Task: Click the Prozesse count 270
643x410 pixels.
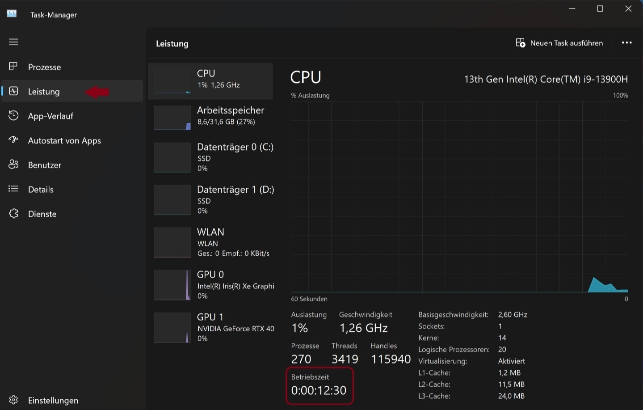Action: point(301,359)
